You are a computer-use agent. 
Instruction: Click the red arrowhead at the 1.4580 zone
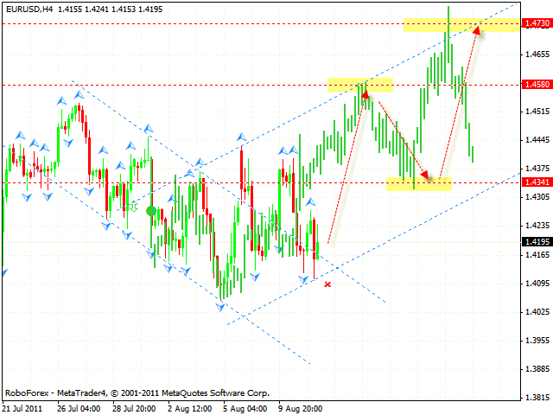pos(365,93)
